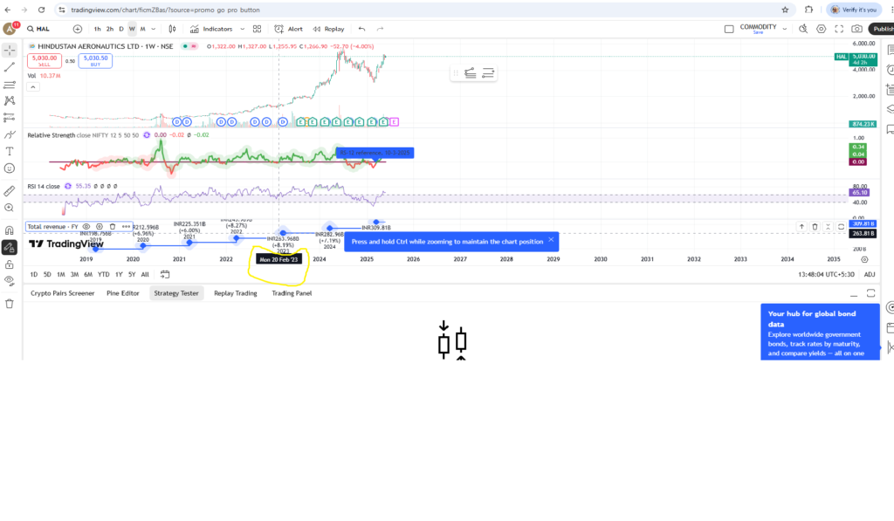The height and width of the screenshot is (521, 894).
Task: Expand the manage layouts dropdown
Action: coord(785,29)
